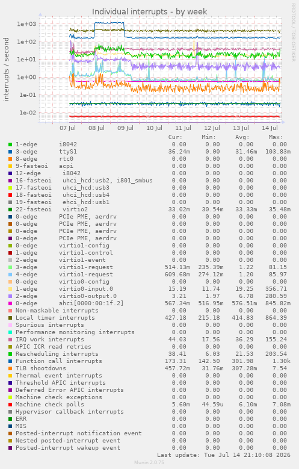The height and width of the screenshot is (469, 299).
Task: Select the "4-edge virtio1-request" legend entry
Action: [64, 275]
